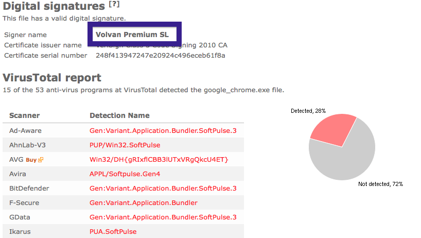
Task: Click the 'This file has a valid digital signature' text
Action: click(x=64, y=19)
